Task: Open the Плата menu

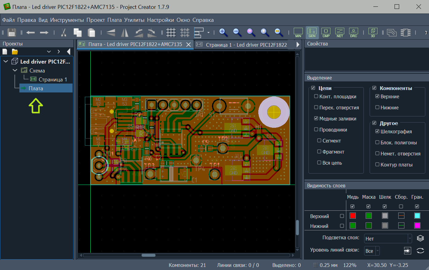Action: click(114, 20)
